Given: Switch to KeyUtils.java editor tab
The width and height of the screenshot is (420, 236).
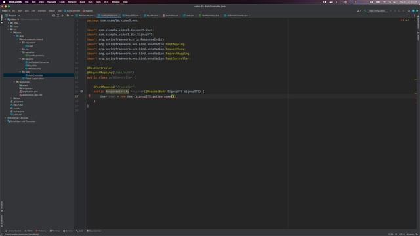Looking at the screenshot, I should tap(151, 16).
